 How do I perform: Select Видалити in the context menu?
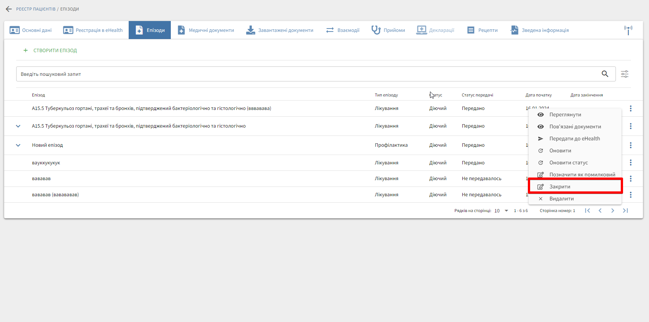click(x=561, y=199)
